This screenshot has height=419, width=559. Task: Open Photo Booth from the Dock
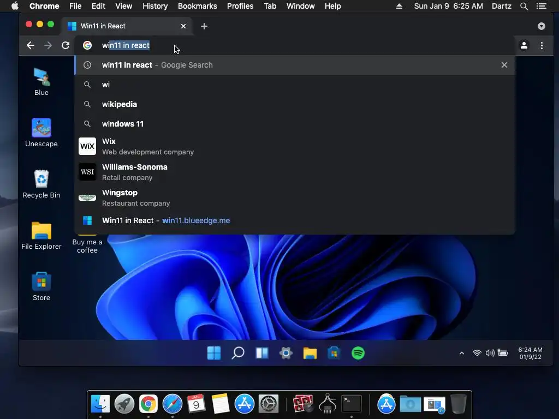(x=303, y=404)
